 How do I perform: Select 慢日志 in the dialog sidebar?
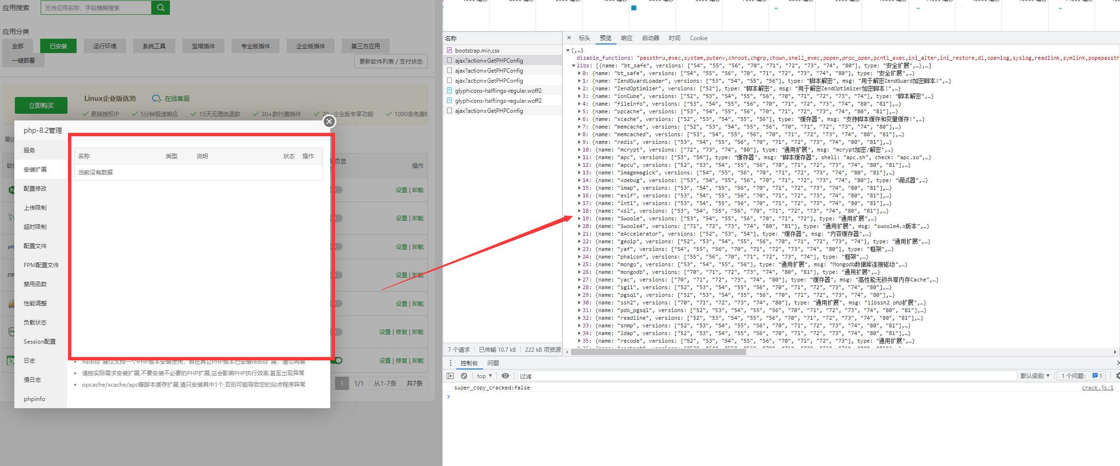point(41,379)
